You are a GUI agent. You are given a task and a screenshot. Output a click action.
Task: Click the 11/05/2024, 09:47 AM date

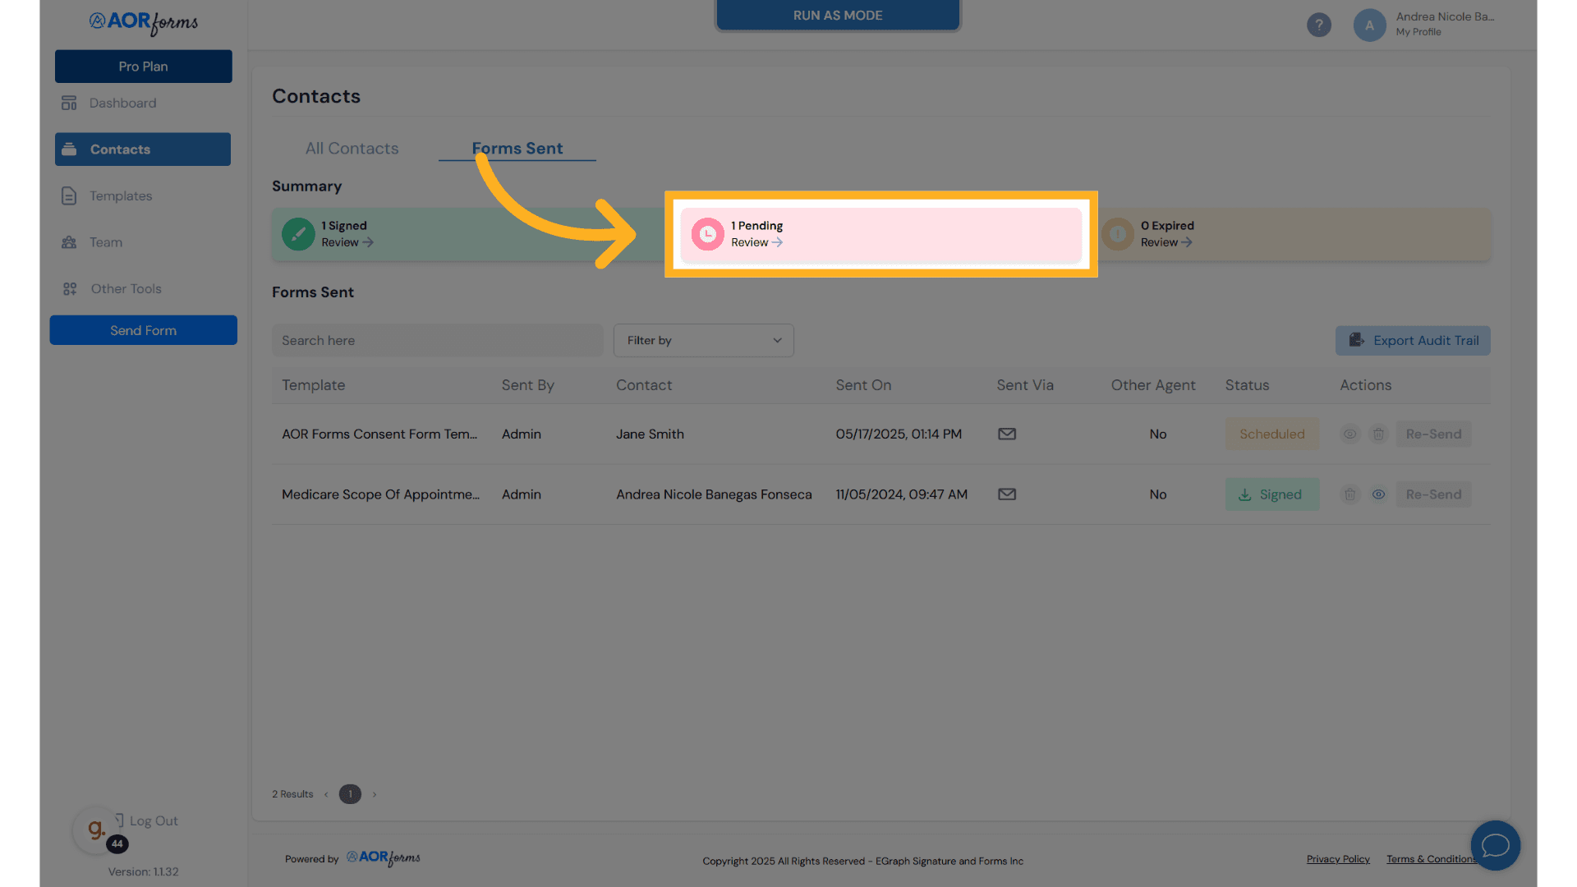[901, 494]
